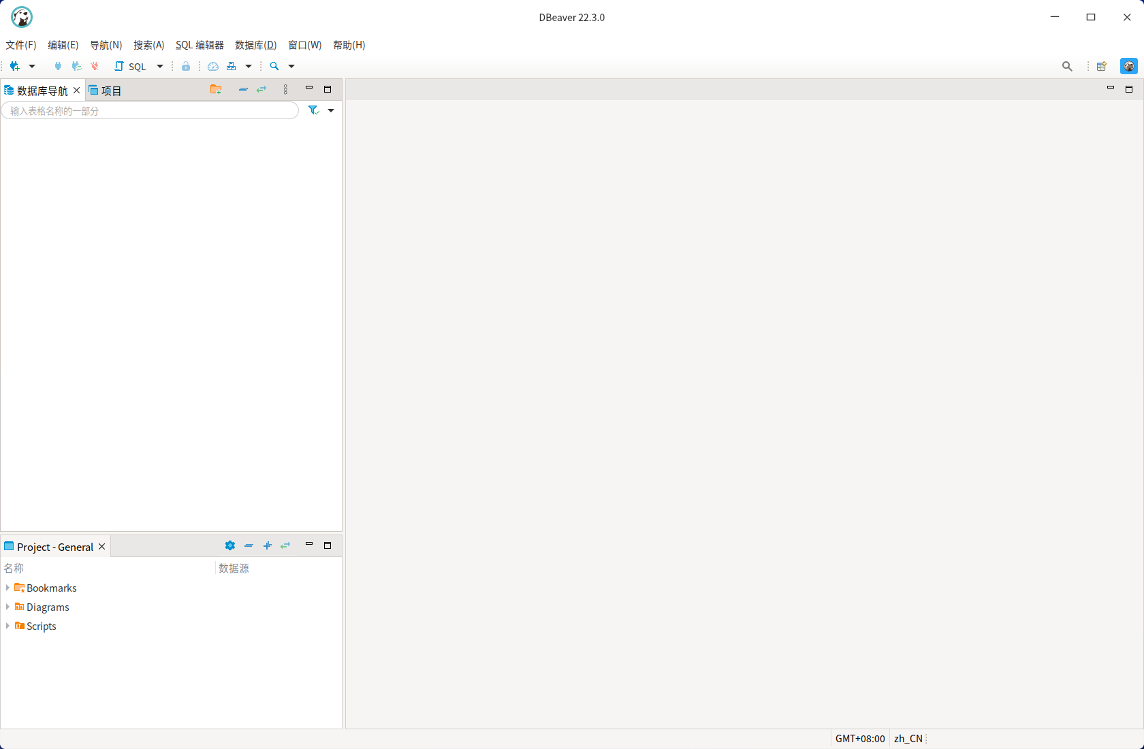Image resolution: width=1144 pixels, height=749 pixels.
Task: Toggle link with editor in project panel
Action: pos(285,545)
